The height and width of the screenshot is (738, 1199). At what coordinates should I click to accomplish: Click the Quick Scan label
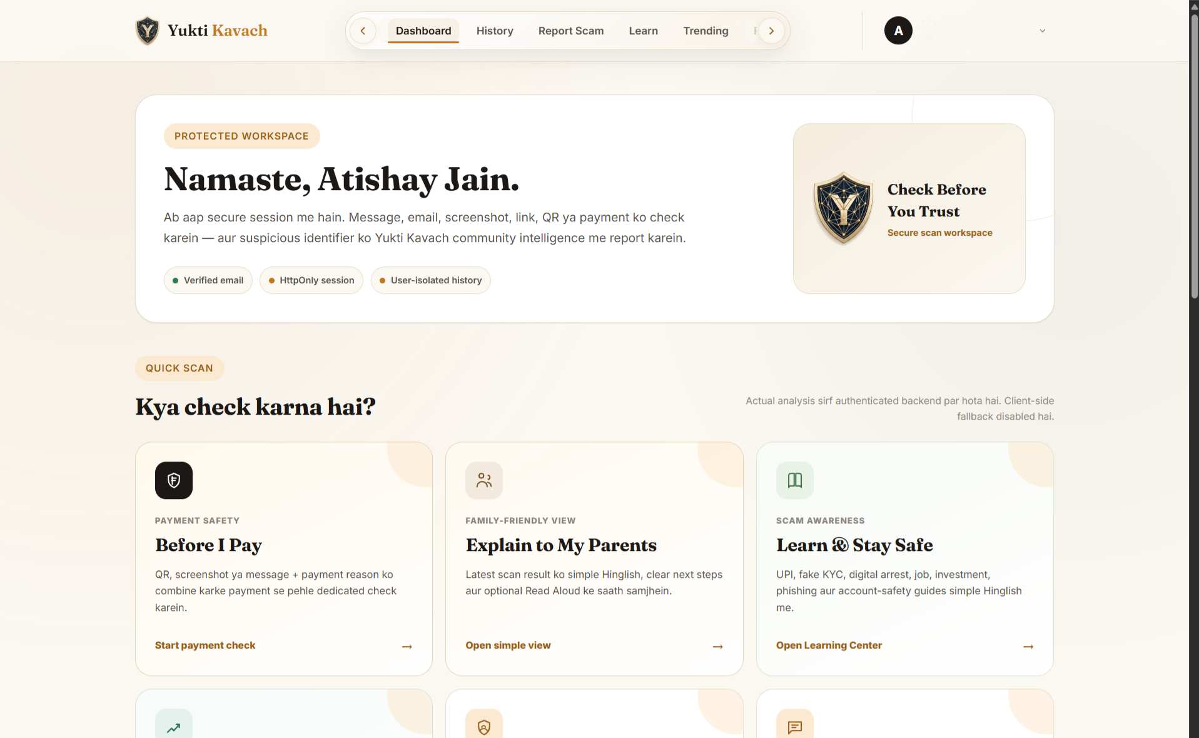point(180,368)
